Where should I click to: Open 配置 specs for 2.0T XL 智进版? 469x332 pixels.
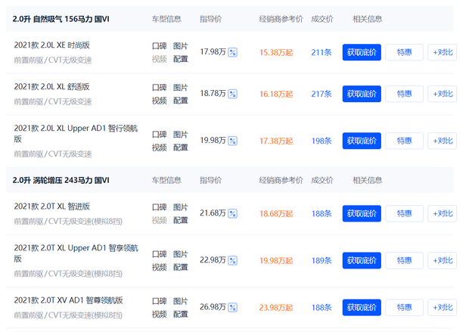tap(180, 220)
